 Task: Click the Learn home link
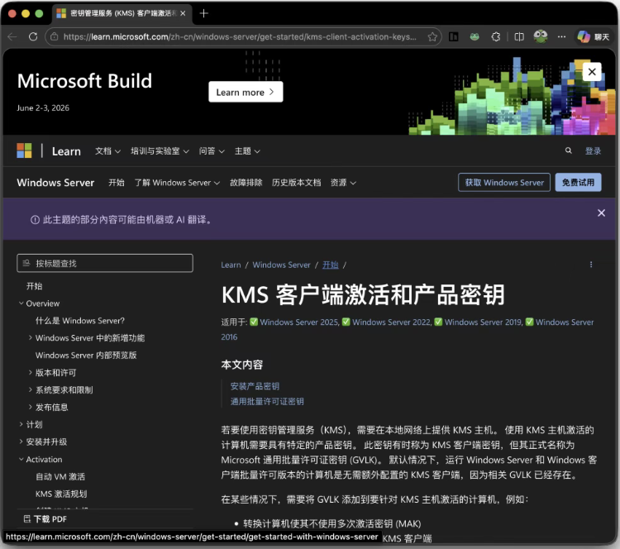point(66,151)
